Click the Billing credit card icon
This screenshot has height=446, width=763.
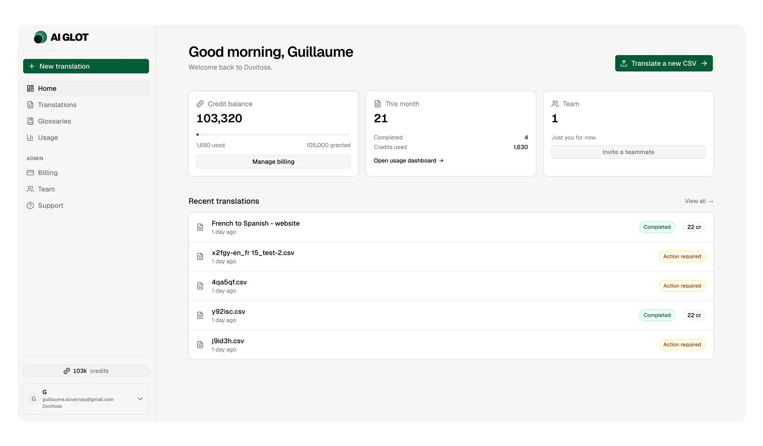(x=30, y=173)
